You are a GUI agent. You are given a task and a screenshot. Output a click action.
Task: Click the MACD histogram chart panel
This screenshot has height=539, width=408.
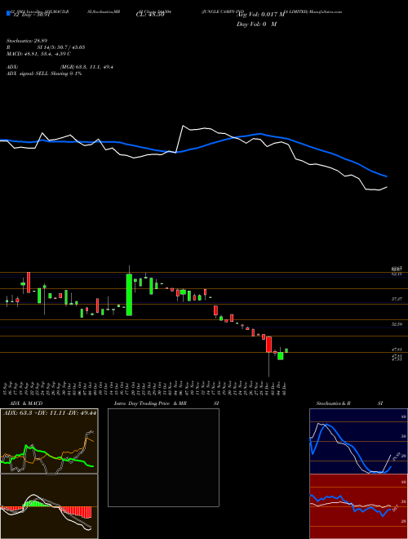tap(49, 506)
